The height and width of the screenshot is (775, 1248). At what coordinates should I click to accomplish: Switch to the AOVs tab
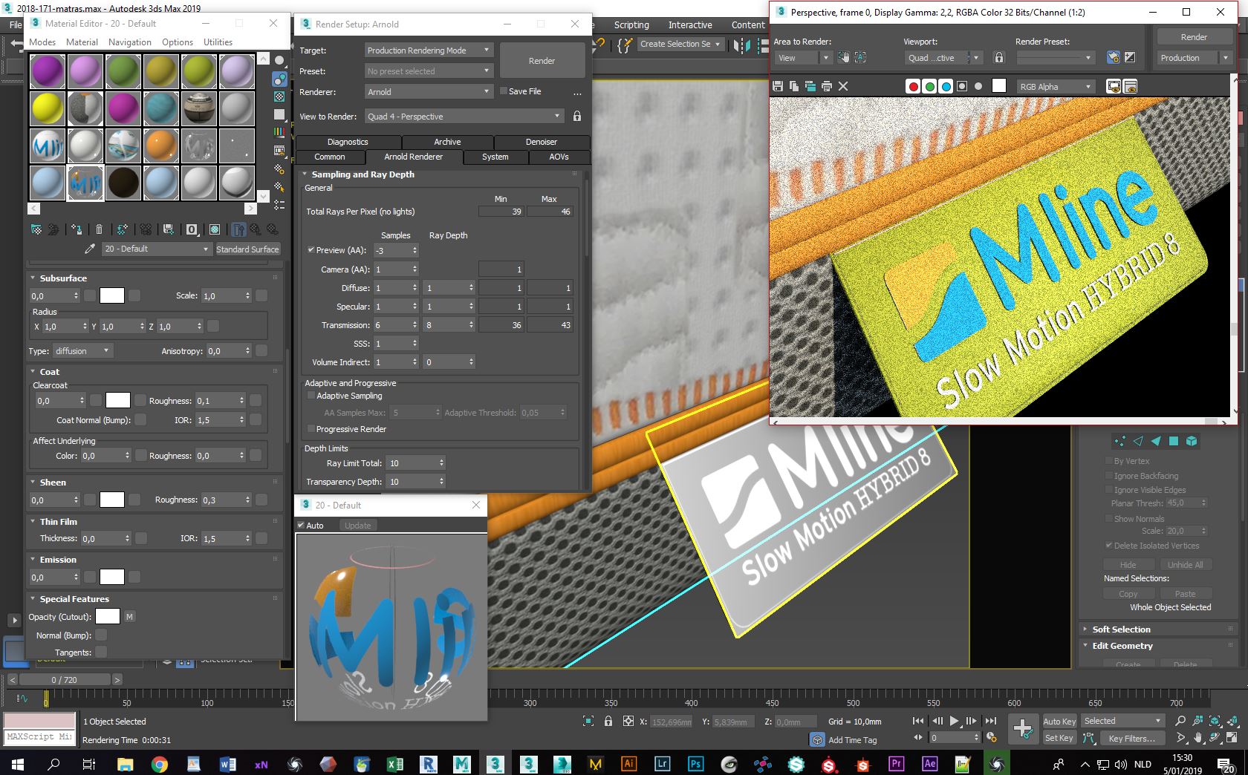[x=559, y=157]
